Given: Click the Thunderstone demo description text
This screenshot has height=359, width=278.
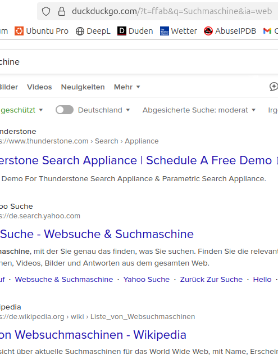Looking at the screenshot, I should click(134, 178).
